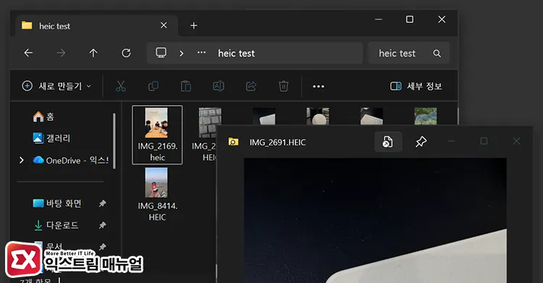Toggle the 세부 정보 pane

(416, 86)
